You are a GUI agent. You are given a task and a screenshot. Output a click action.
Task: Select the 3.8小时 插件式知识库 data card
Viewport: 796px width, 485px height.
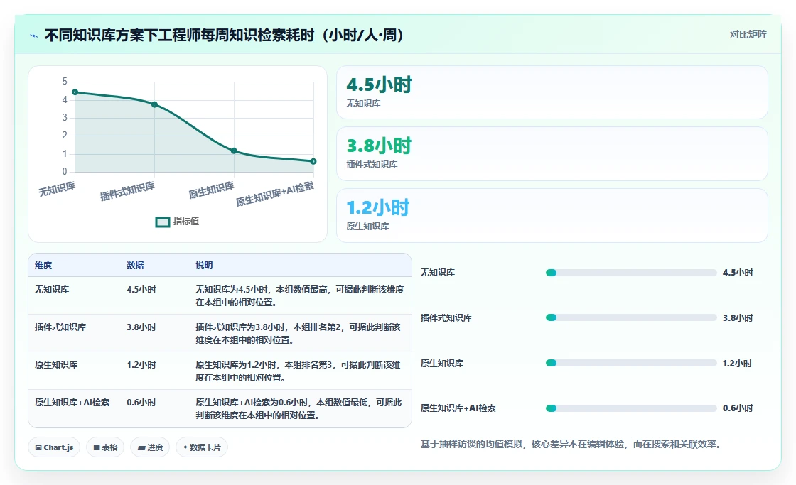tap(552, 153)
